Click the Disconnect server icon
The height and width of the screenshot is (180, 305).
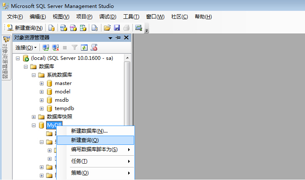coord(55,47)
